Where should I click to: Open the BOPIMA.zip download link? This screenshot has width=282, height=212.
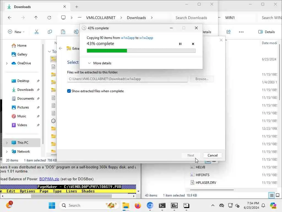[x=49, y=179]
